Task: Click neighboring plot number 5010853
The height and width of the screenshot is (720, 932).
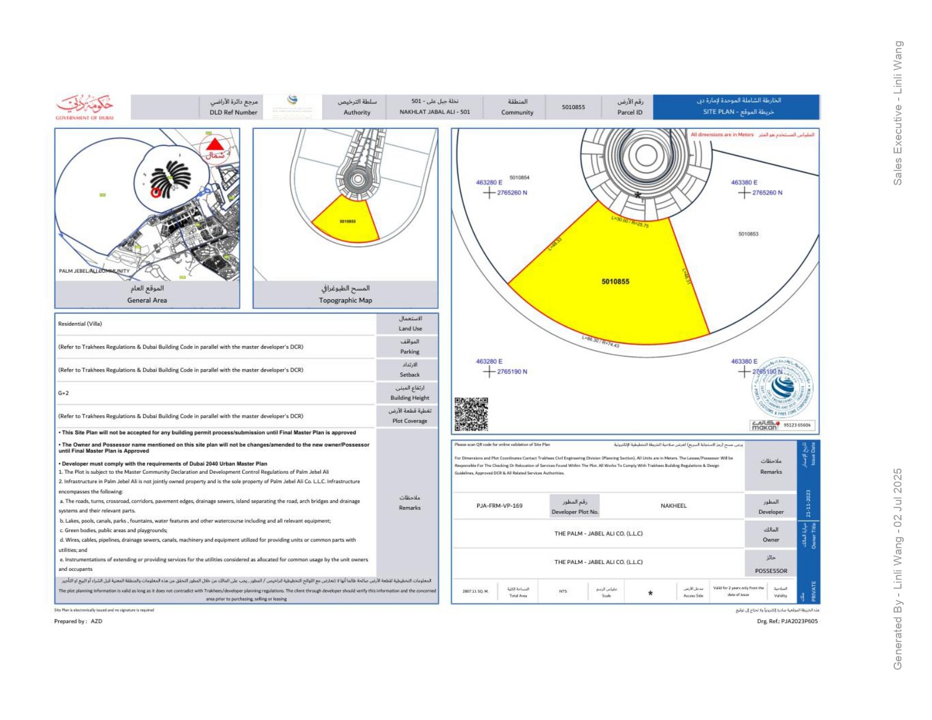Action: point(748,234)
